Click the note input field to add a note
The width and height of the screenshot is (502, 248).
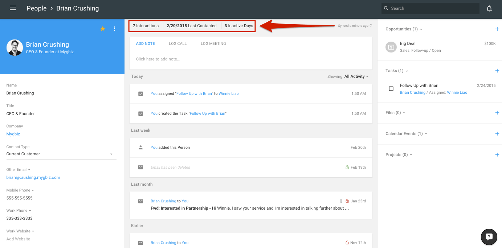218,59
